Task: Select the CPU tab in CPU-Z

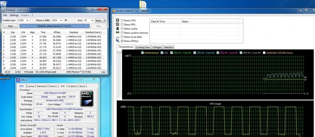Action: pos(22,86)
